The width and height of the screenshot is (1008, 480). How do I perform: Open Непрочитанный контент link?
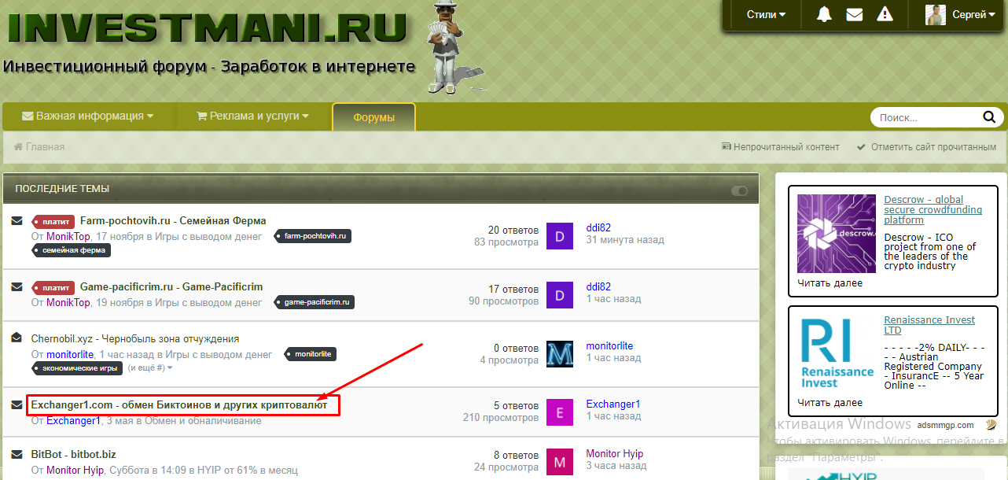(780, 147)
